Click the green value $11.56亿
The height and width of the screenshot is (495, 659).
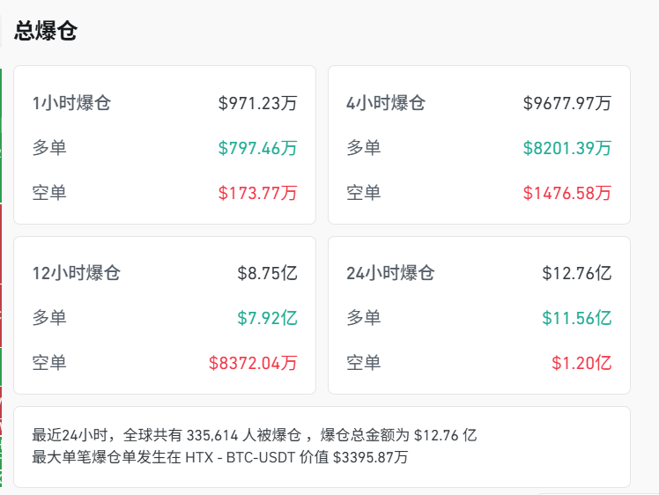[x=576, y=318]
